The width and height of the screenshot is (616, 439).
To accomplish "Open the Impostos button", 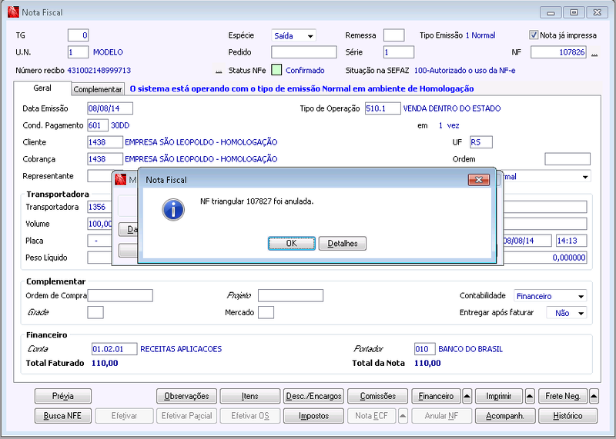I will coord(313,416).
